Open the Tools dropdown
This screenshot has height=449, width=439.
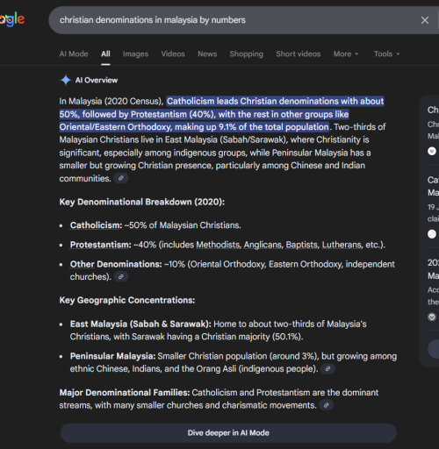coord(386,53)
